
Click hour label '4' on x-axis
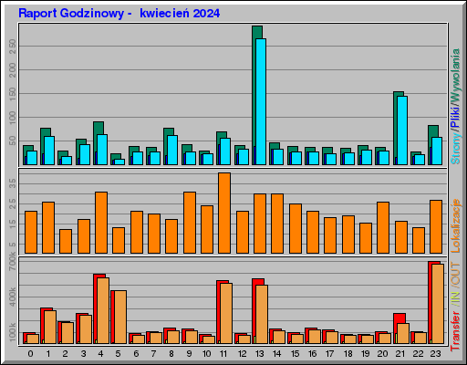(x=100, y=354)
